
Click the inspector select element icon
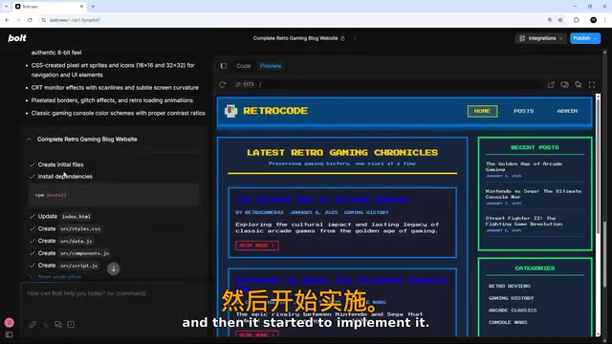coord(578,84)
